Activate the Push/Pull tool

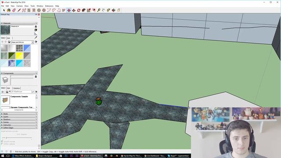(74, 11)
